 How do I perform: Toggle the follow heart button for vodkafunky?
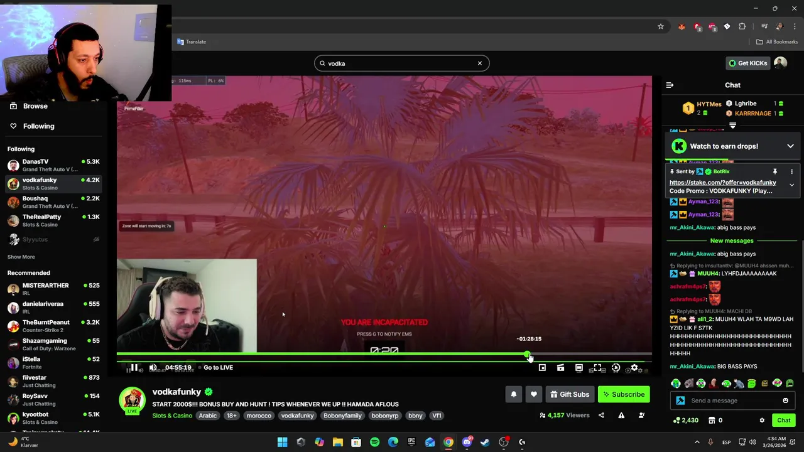click(534, 394)
